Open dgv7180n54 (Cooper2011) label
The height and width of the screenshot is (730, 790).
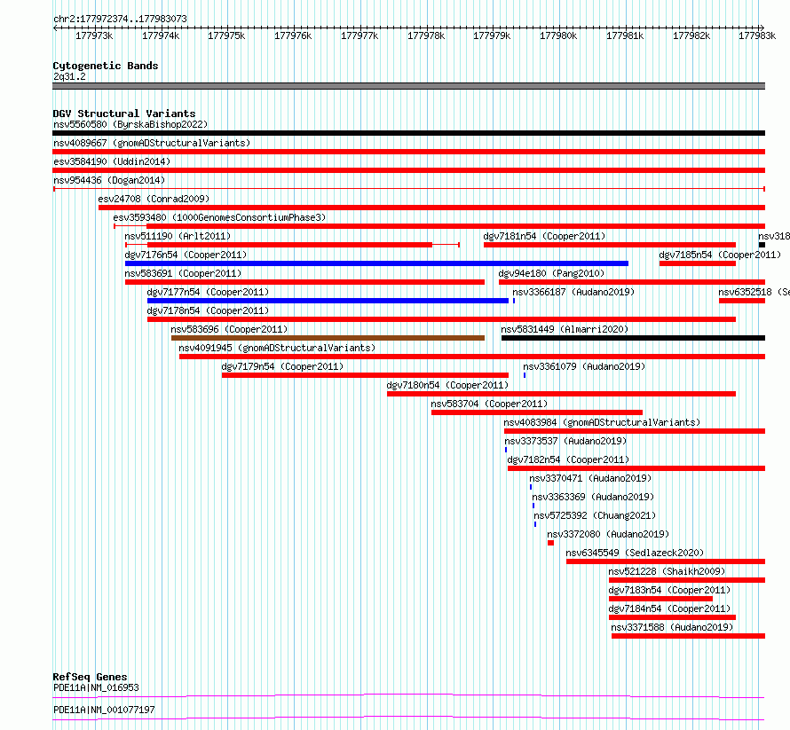point(447,385)
